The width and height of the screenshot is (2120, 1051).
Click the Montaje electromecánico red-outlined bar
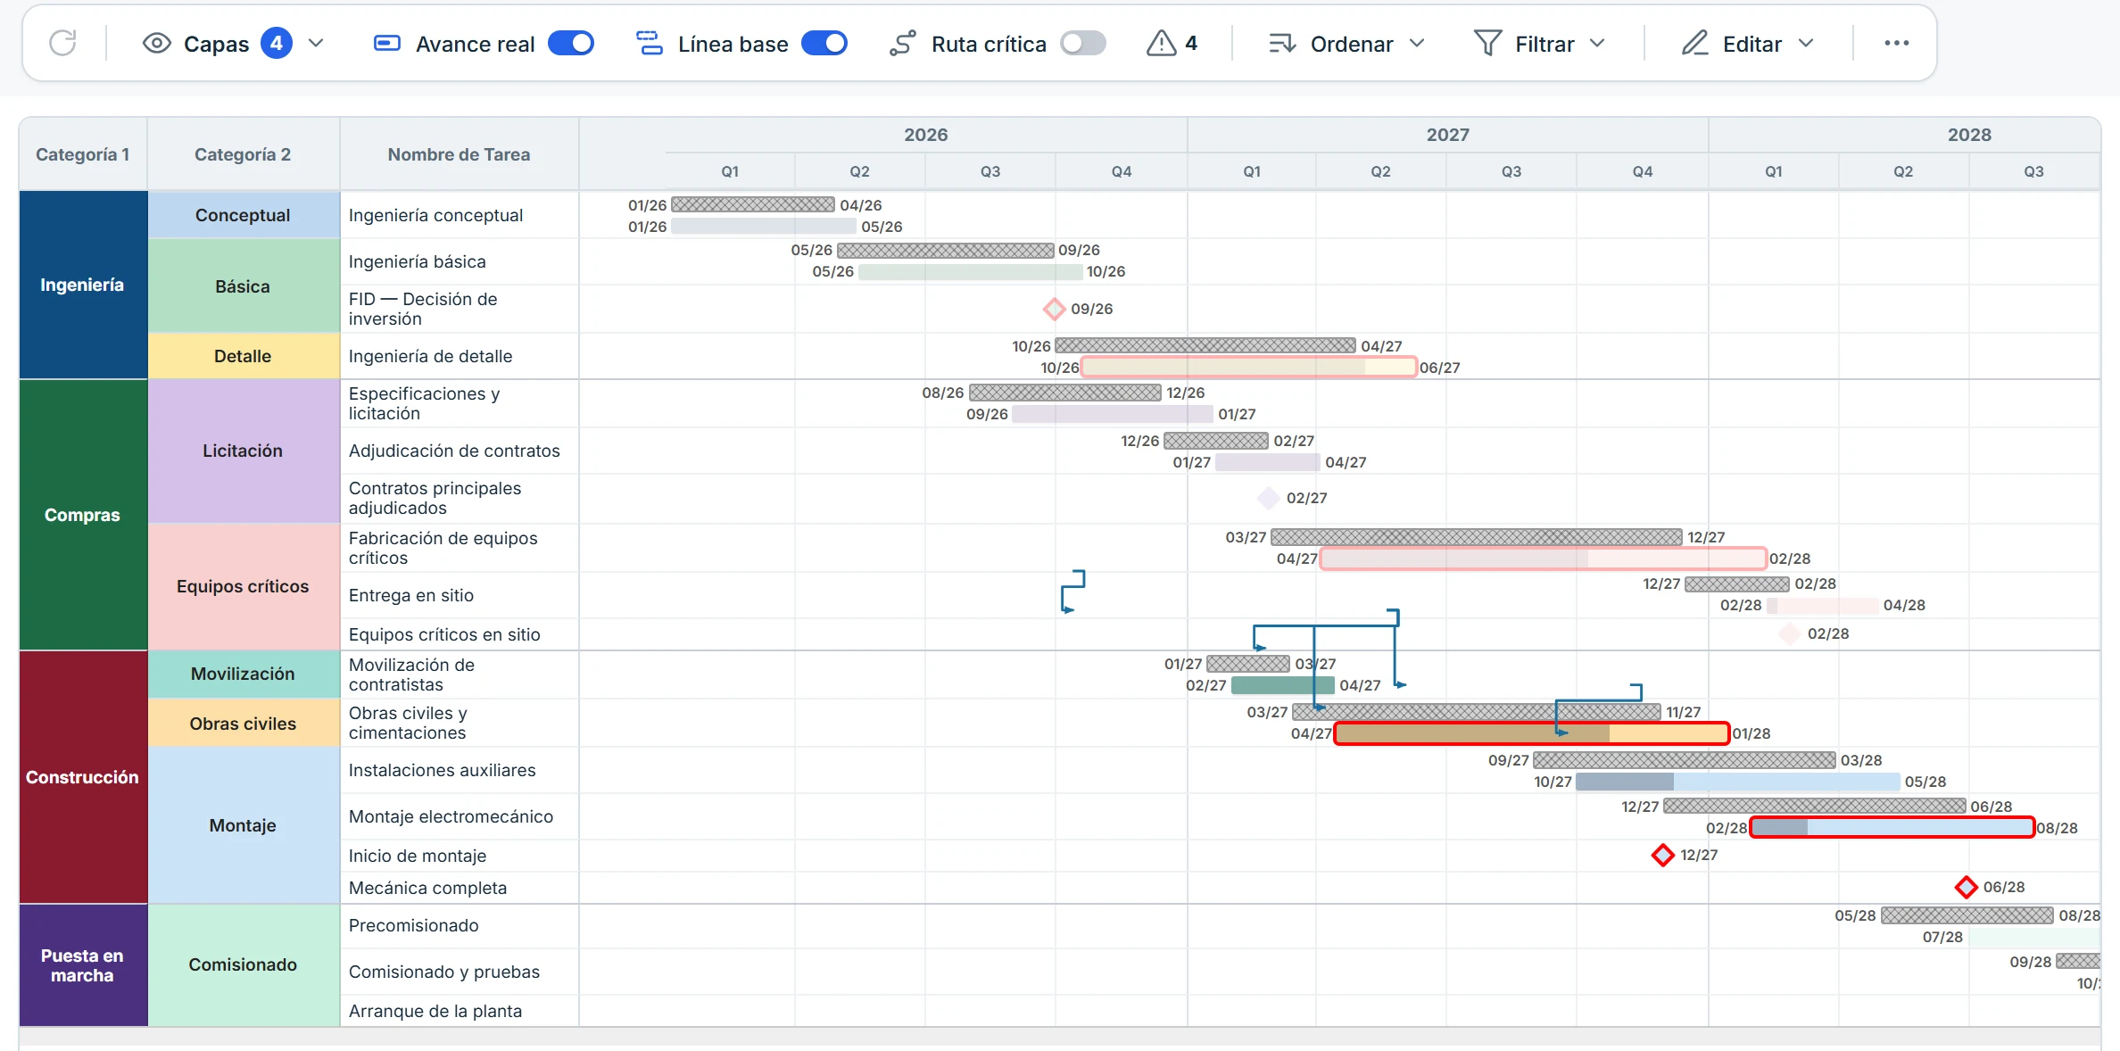point(1892,828)
